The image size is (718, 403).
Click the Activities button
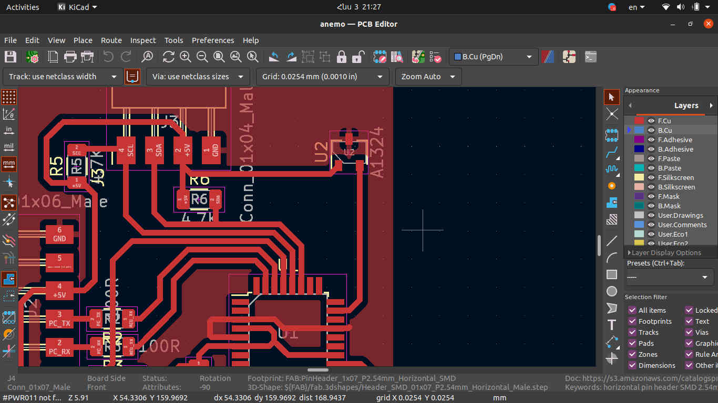coord(23,7)
